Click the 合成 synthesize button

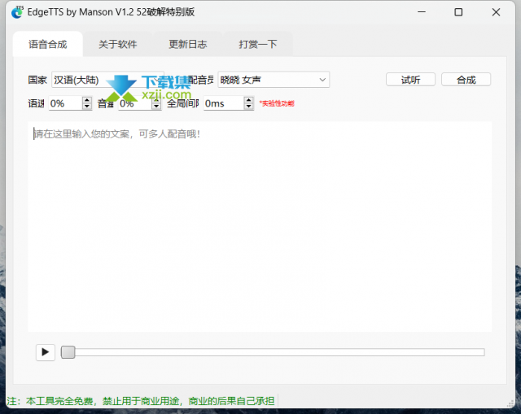[x=466, y=80]
